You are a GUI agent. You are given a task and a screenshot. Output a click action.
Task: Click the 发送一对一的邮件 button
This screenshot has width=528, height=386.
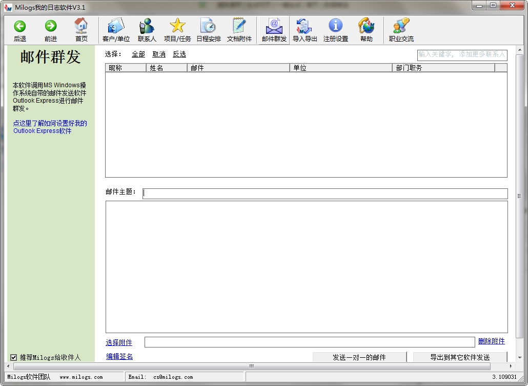pos(359,357)
